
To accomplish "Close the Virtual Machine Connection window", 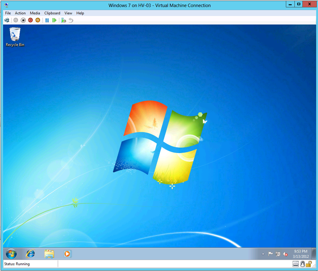I will tap(310, 4).
